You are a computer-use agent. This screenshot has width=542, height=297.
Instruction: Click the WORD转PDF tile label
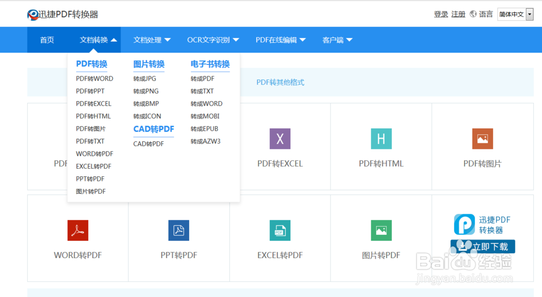pos(78,255)
